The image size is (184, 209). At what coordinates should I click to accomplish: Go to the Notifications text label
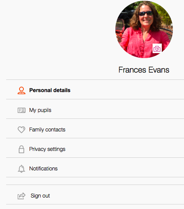(43, 168)
